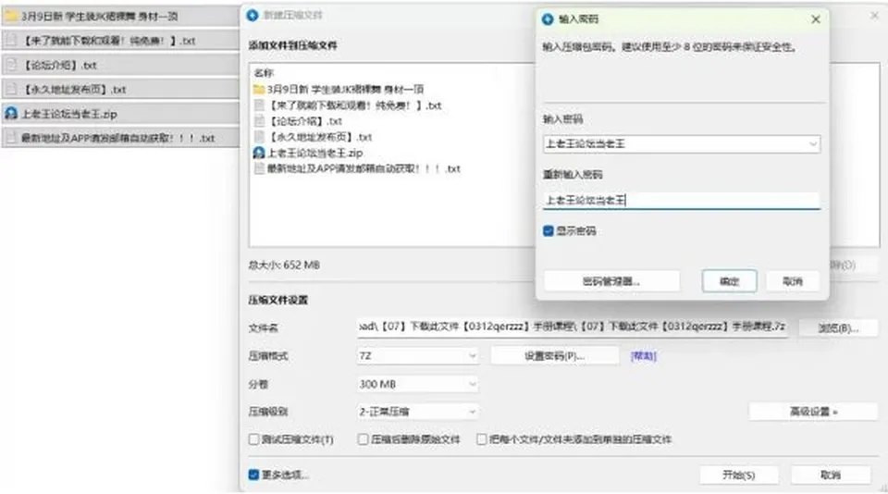This screenshot has width=888, height=494.
Task: Click 开始(S) to start compression
Action: click(x=738, y=475)
